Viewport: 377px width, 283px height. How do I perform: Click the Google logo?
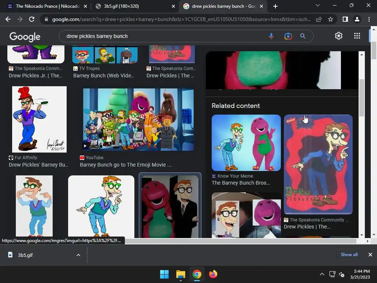(x=25, y=36)
